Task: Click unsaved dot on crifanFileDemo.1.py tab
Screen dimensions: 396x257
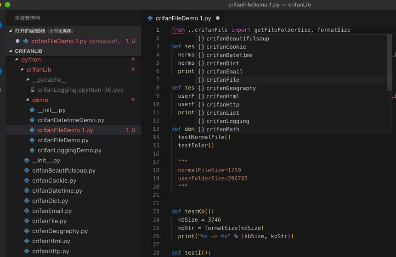Action: (x=218, y=18)
